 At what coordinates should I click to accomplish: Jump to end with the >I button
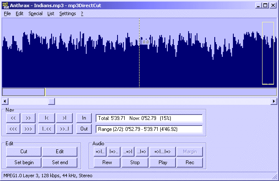click(64, 118)
